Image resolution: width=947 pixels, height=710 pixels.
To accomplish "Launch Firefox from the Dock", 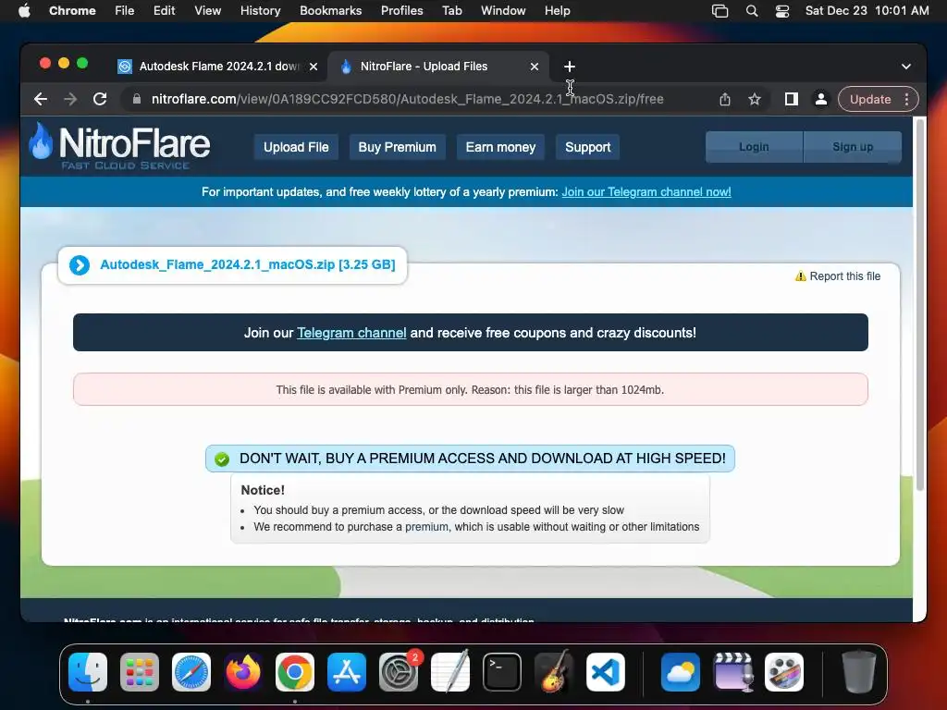I will click(x=243, y=672).
